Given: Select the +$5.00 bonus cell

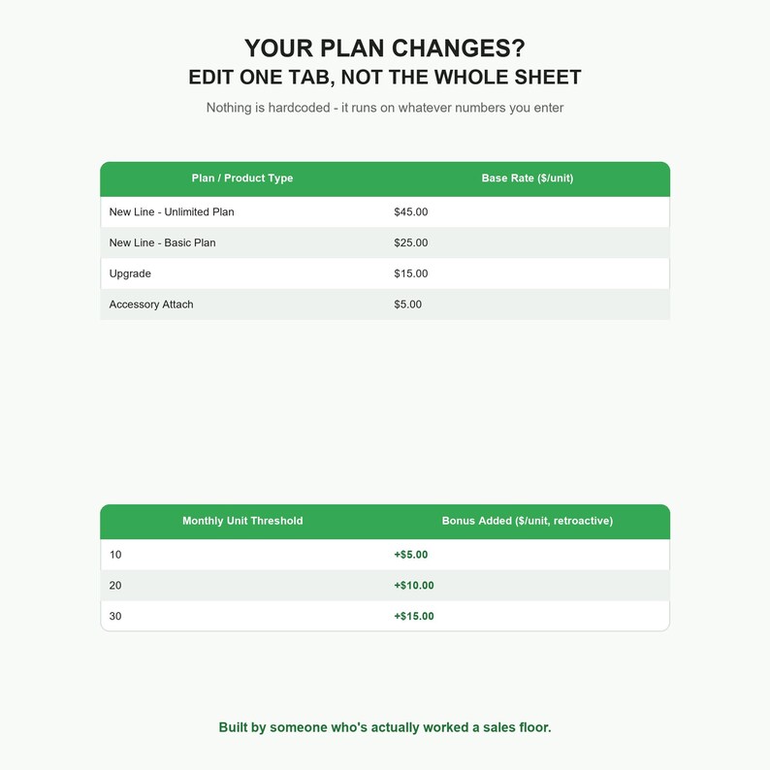Looking at the screenshot, I should [528, 555].
